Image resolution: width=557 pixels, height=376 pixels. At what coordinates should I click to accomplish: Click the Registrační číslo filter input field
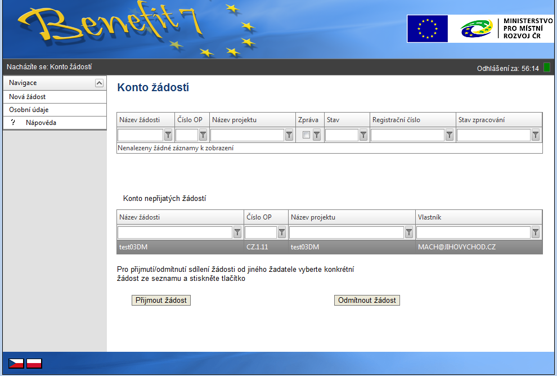407,135
